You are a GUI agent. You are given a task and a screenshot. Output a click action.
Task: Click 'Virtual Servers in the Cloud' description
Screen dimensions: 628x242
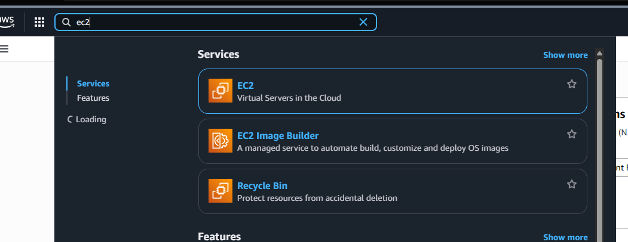tap(289, 98)
